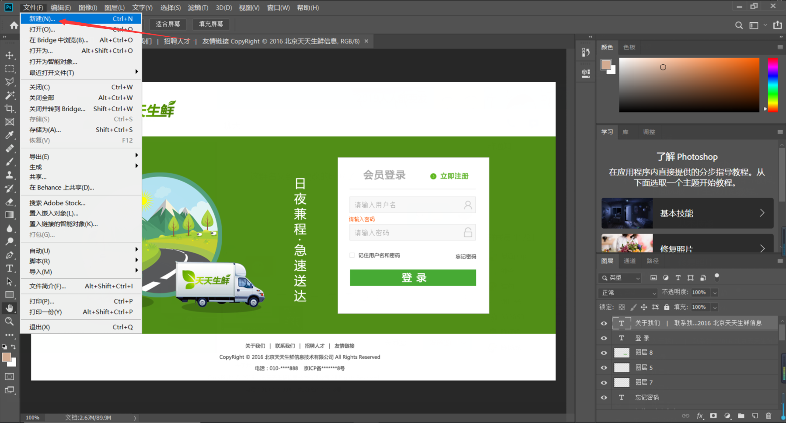This screenshot has height=423, width=786.
Task: Hide the 忘记密码 text layer
Action: (604, 398)
